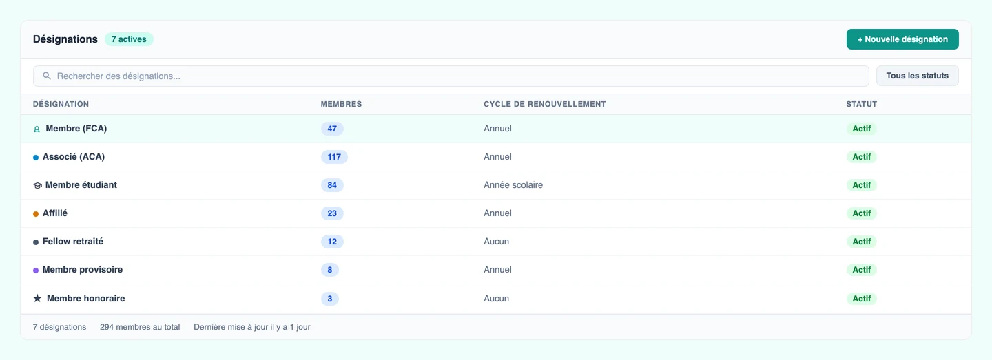Click Annuel in the Associé (ACA) row
This screenshot has width=992, height=360.
[x=497, y=157]
